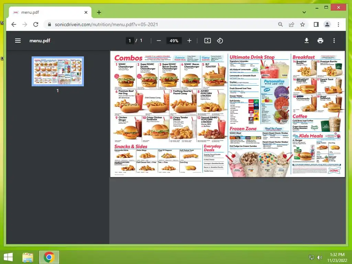Screen dimensions: 352x264
Task: Open the tab search chevron
Action: pyautogui.click(x=304, y=12)
